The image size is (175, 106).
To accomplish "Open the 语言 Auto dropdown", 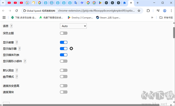I will click(73, 26).
